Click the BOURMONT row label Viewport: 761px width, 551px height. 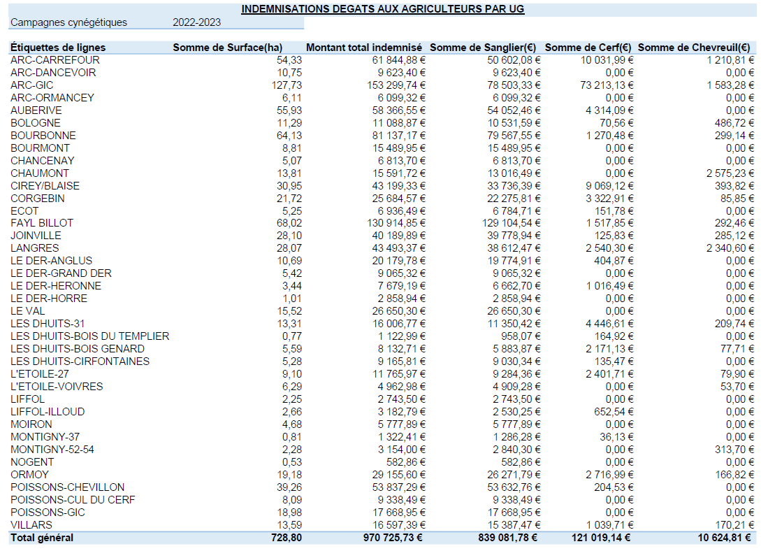tap(41, 148)
